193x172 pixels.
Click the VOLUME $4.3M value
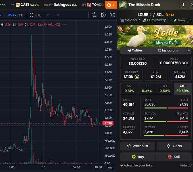tap(128, 118)
